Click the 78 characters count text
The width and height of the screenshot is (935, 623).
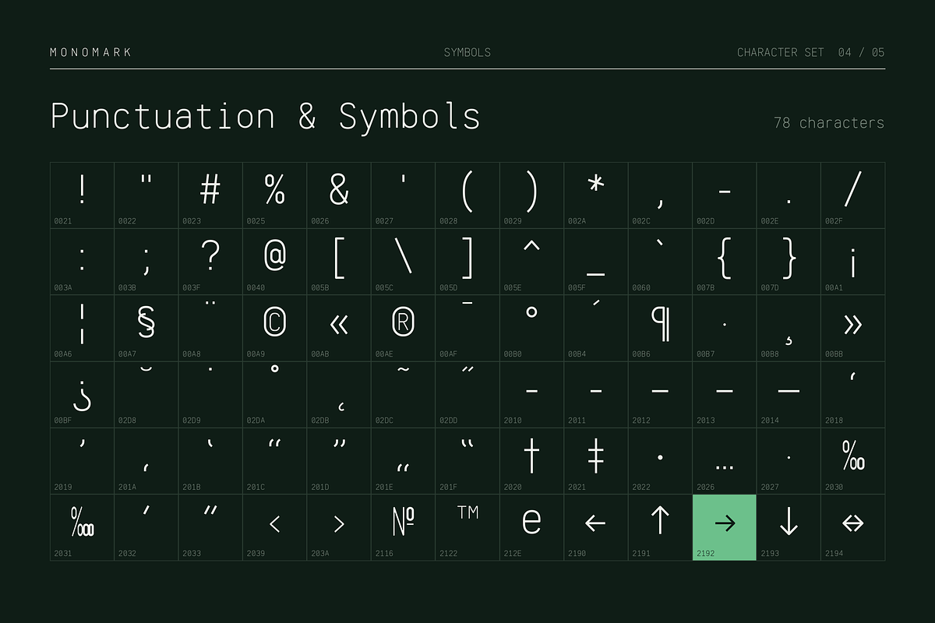click(829, 122)
